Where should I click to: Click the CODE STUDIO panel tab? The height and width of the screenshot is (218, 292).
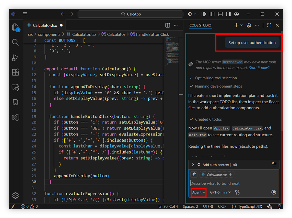click(x=200, y=25)
